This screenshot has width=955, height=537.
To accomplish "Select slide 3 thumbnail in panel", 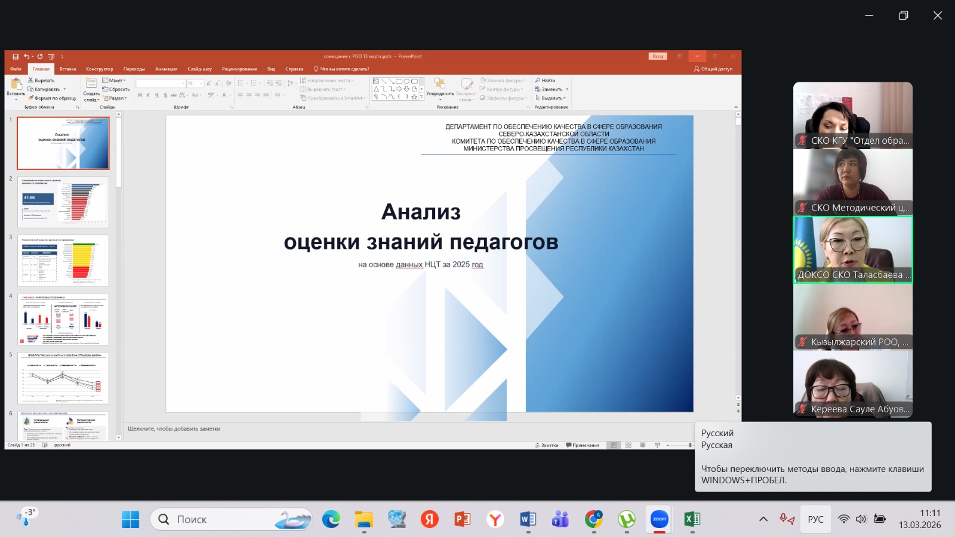I will coord(63,260).
